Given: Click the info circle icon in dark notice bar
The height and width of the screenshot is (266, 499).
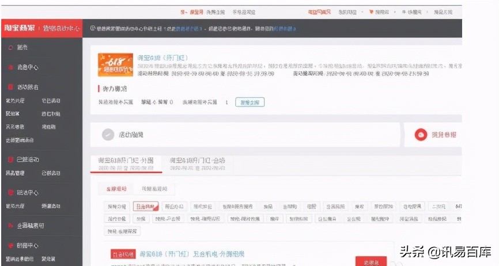Looking at the screenshot, I should 93,28.
